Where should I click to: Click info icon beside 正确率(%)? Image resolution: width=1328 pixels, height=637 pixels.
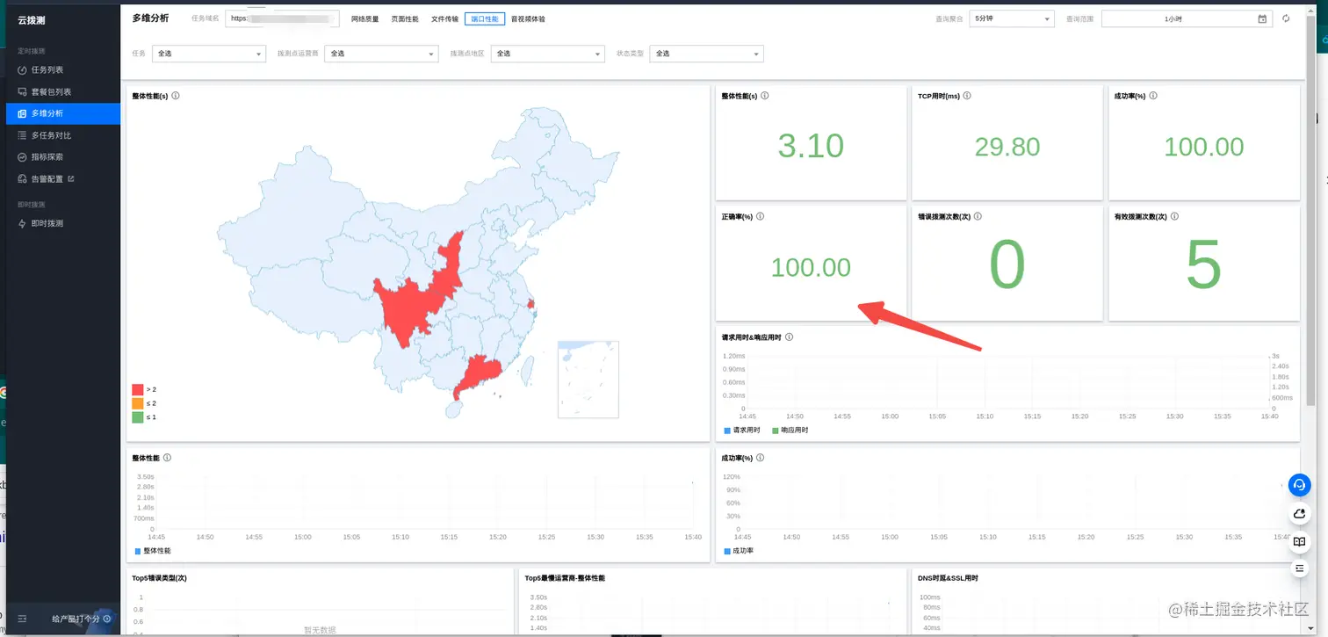761,216
